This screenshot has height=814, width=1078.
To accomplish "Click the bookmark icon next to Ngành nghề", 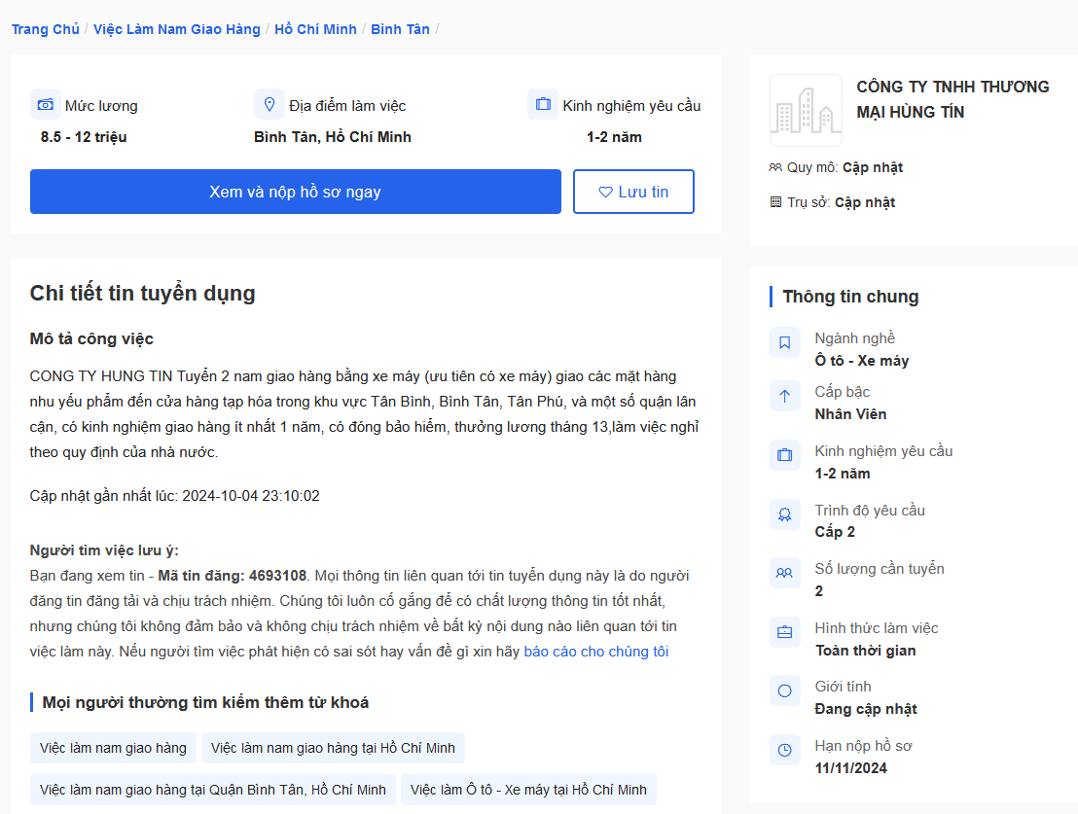I will tap(785, 342).
